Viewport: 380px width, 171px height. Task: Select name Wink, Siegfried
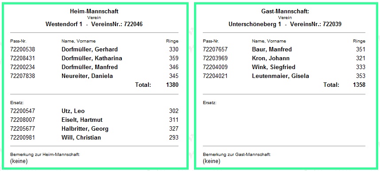(x=274, y=67)
